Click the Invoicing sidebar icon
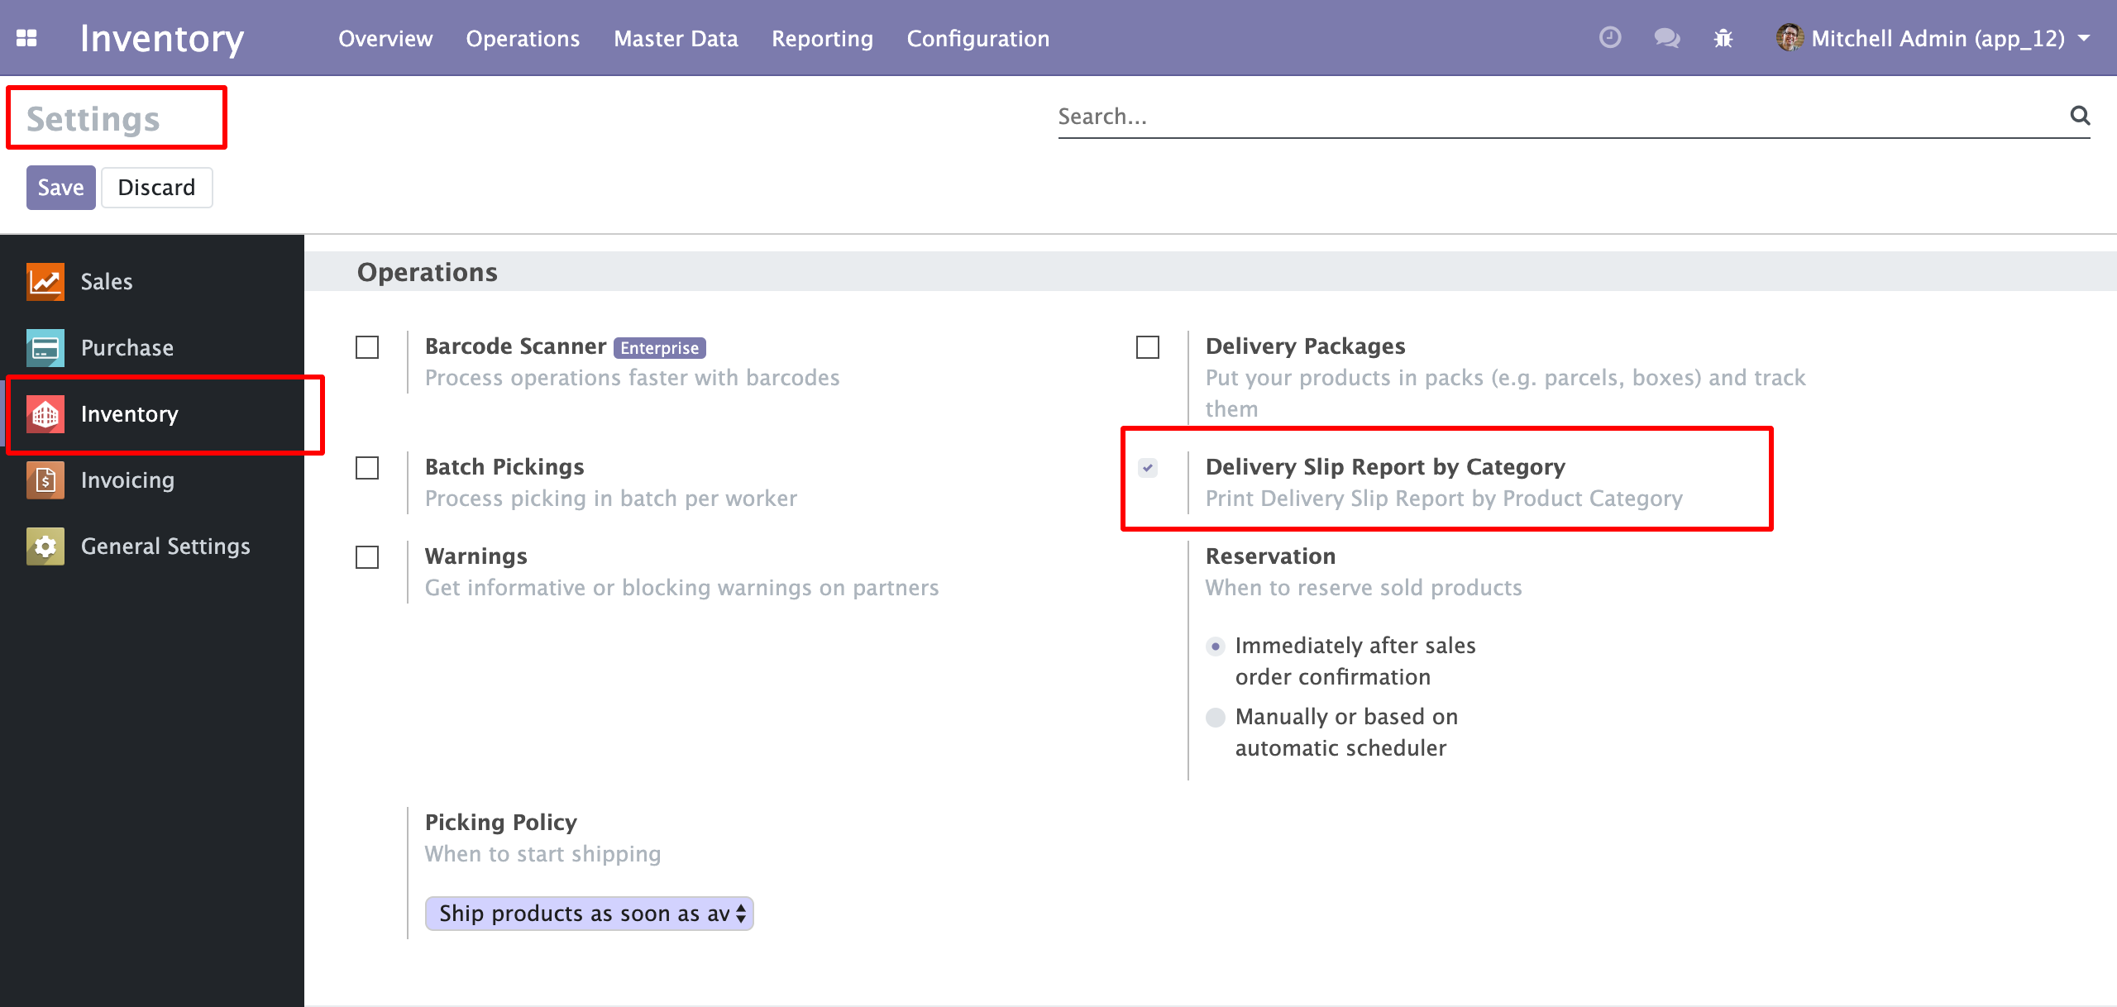Screen dimensions: 2117x1007 (x=45, y=480)
